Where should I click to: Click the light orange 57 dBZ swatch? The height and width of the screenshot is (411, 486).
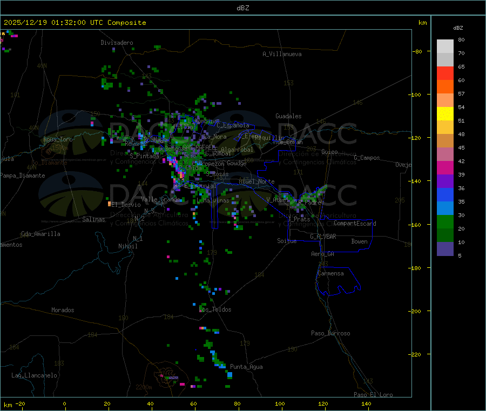(x=445, y=100)
